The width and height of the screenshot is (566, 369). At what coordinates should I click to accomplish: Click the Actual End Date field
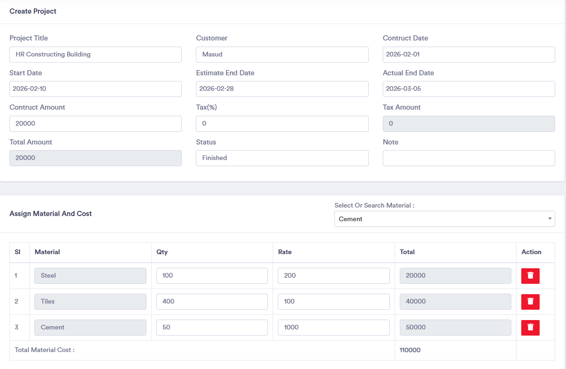pos(469,89)
